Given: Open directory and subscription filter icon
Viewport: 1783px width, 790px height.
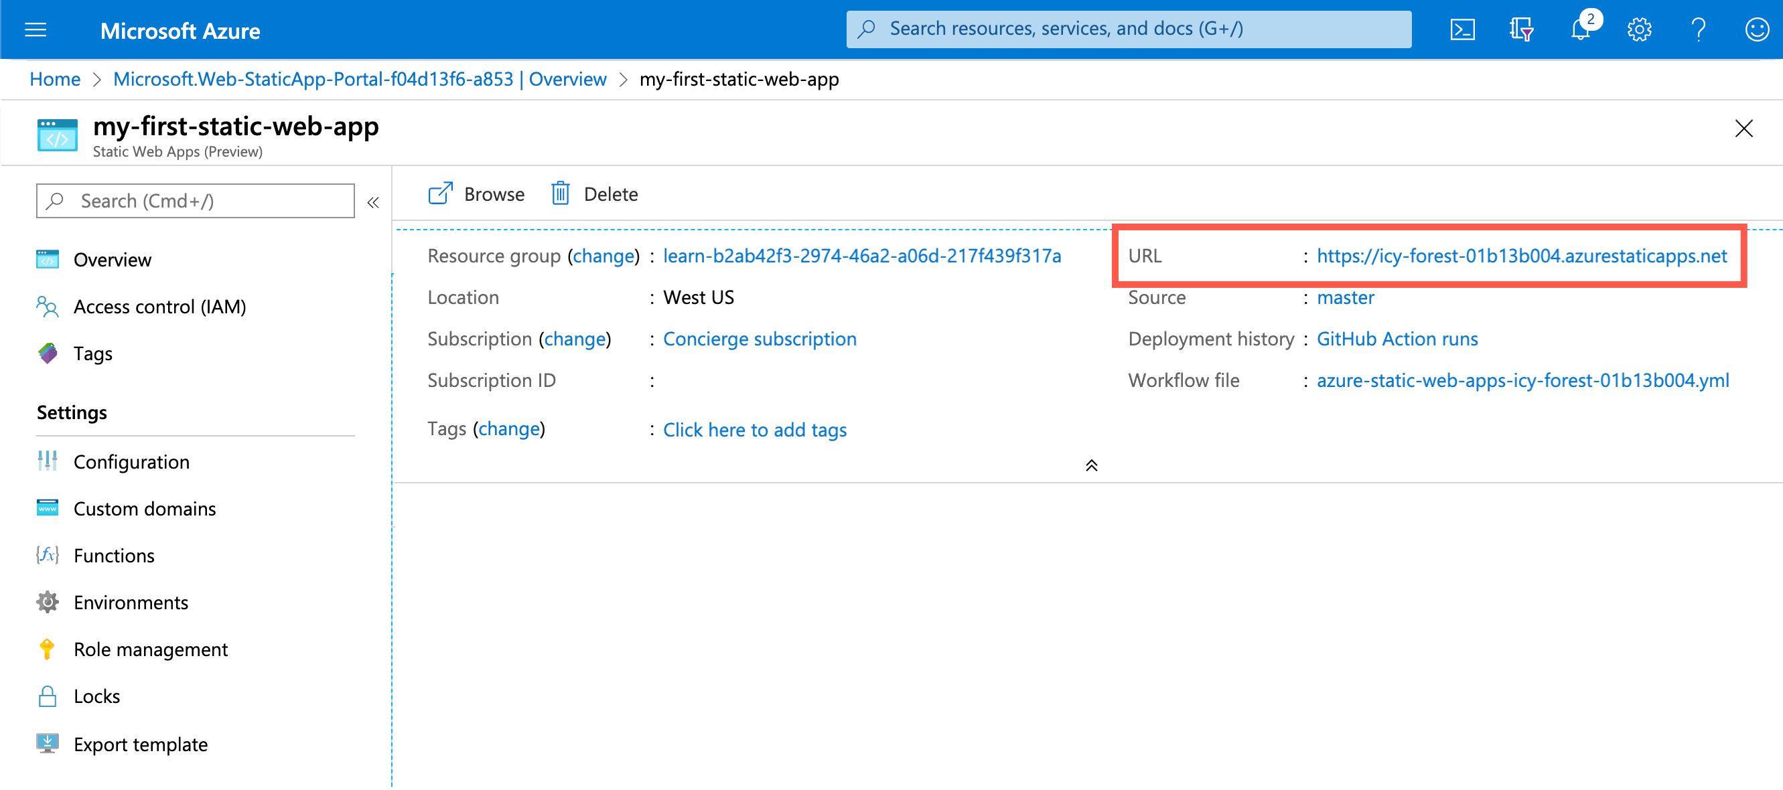Looking at the screenshot, I should (1521, 29).
